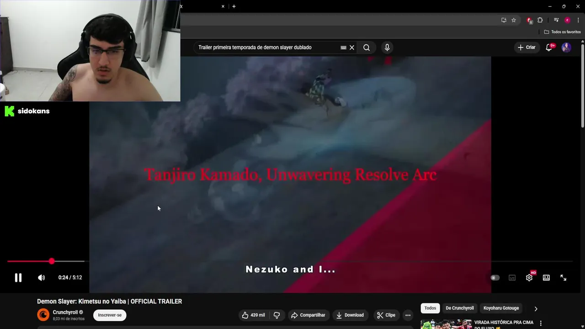The width and height of the screenshot is (585, 329).
Task: Toggle the autoplay switch in the player
Action: tap(495, 277)
